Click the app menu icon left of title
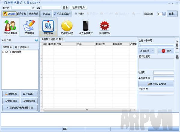The image size is (180, 132). coord(2,2)
